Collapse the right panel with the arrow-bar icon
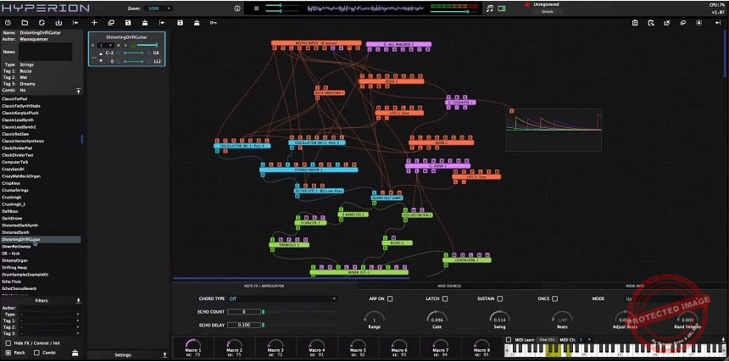Image resolution: width=729 pixels, height=362 pixels. [x=718, y=23]
